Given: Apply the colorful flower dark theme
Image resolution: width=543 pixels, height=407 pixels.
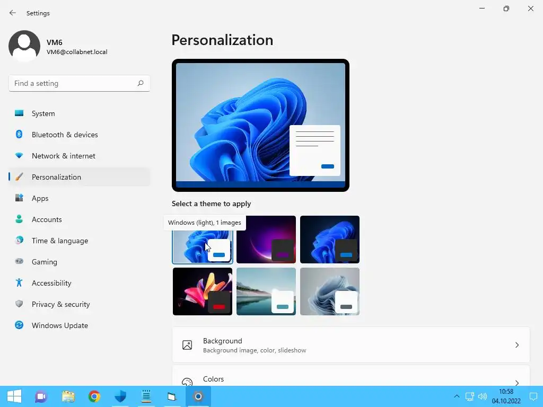Looking at the screenshot, I should [203, 291].
